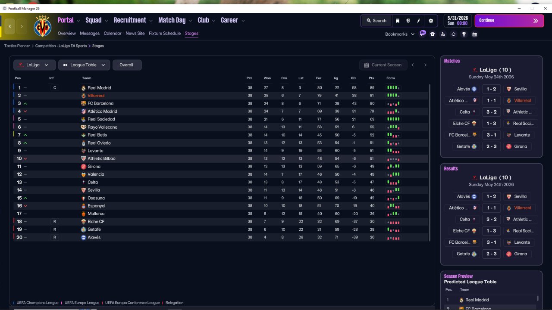Sort the table by the GD column header
The image size is (552, 310).
click(x=353, y=78)
